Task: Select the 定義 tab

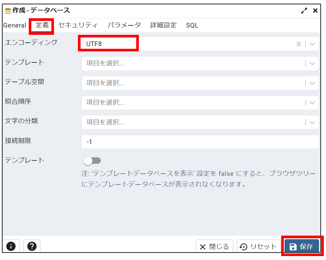Action: pyautogui.click(x=42, y=25)
